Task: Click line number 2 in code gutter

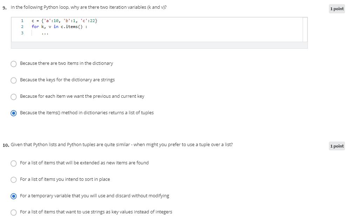Action: click(22, 27)
